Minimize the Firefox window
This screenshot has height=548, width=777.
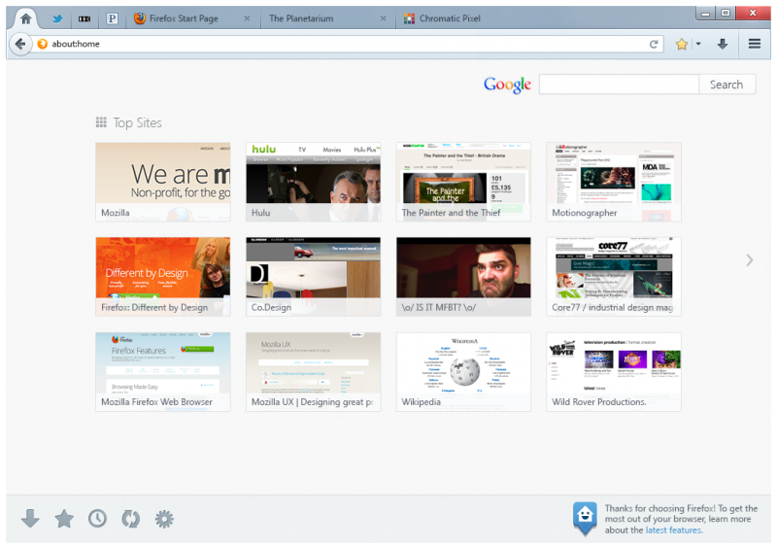click(706, 14)
